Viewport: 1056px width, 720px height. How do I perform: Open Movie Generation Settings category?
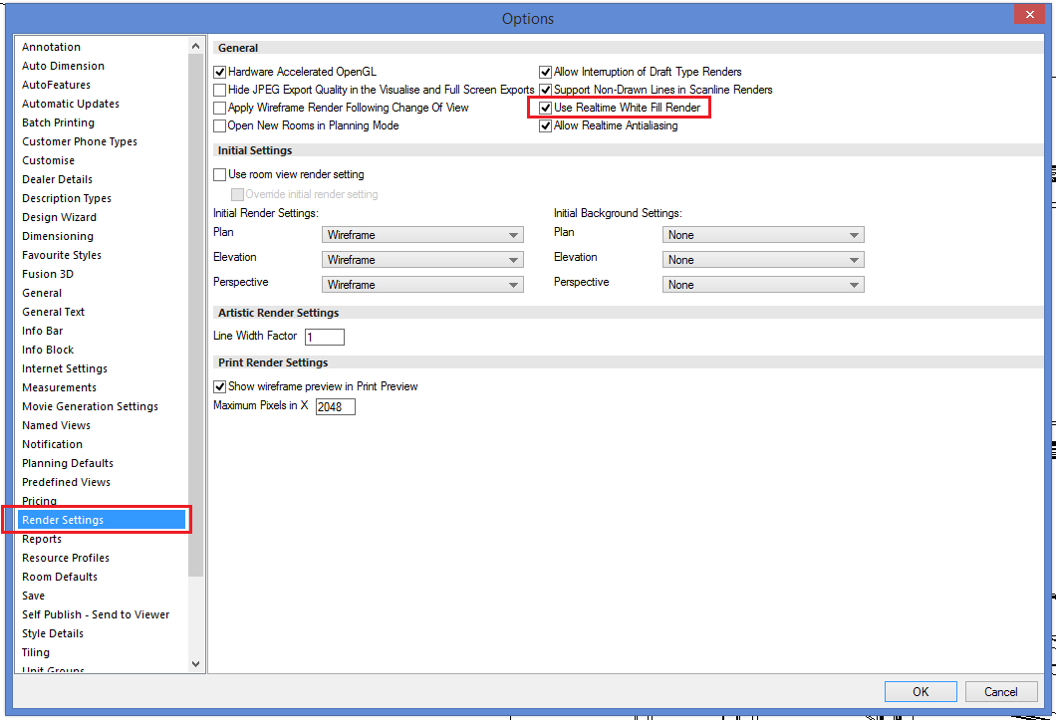(x=90, y=406)
